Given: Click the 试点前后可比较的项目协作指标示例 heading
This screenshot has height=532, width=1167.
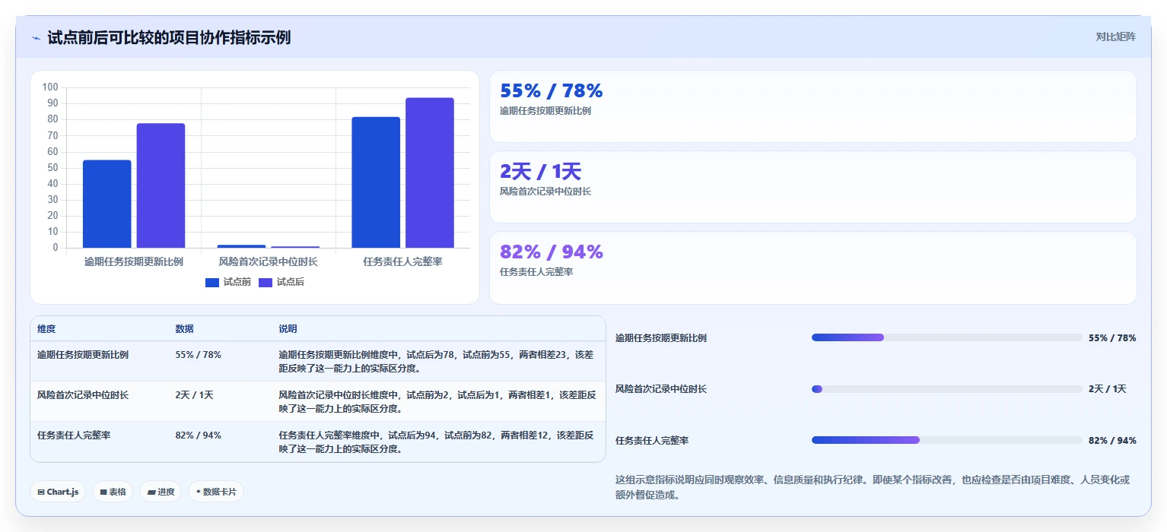Looking at the screenshot, I should tap(169, 37).
